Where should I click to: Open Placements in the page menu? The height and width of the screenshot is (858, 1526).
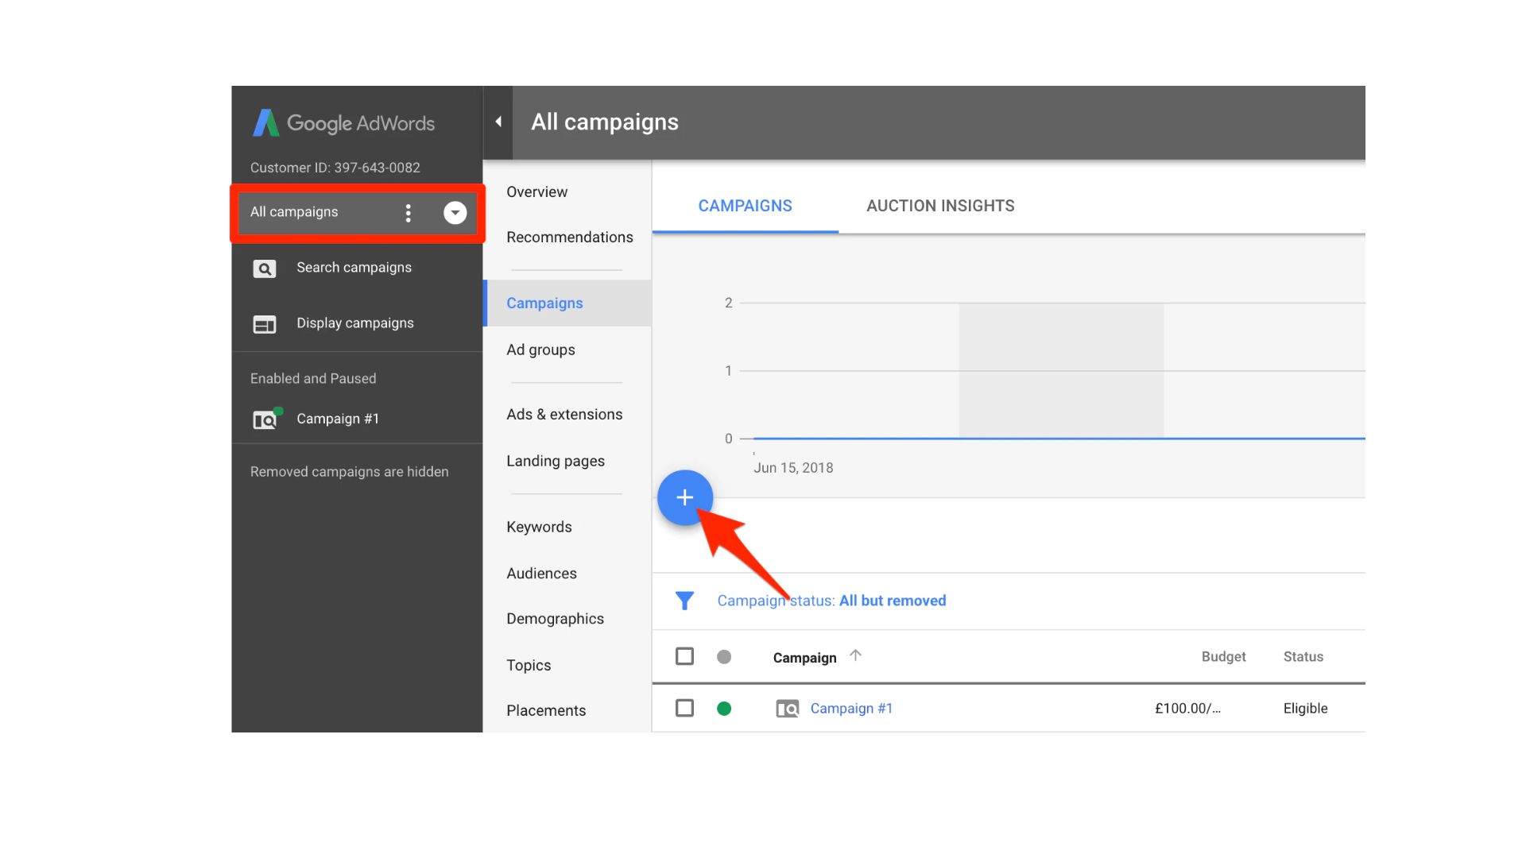[546, 711]
